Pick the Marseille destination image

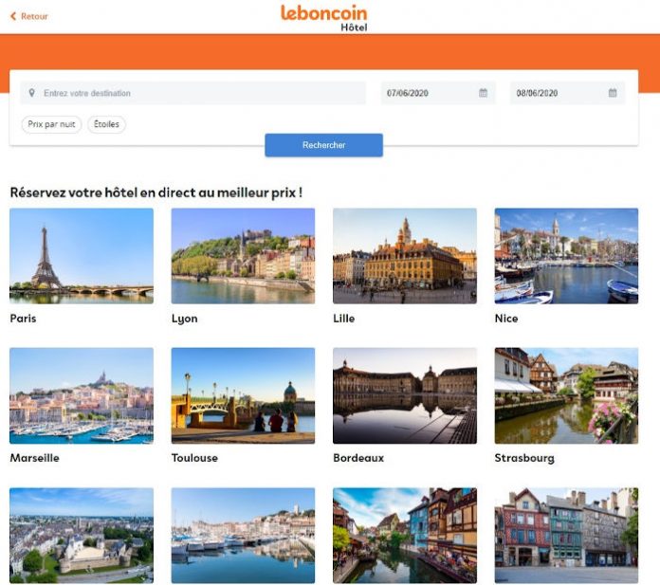point(82,395)
